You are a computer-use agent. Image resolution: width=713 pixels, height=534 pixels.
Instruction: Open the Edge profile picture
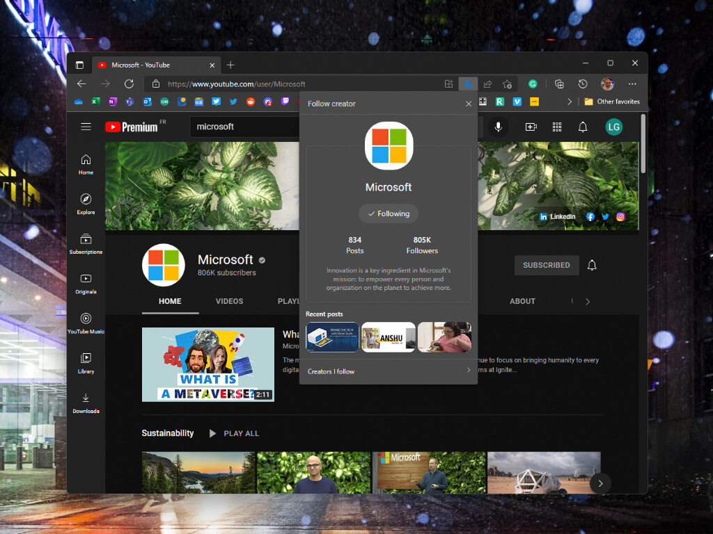click(x=607, y=84)
